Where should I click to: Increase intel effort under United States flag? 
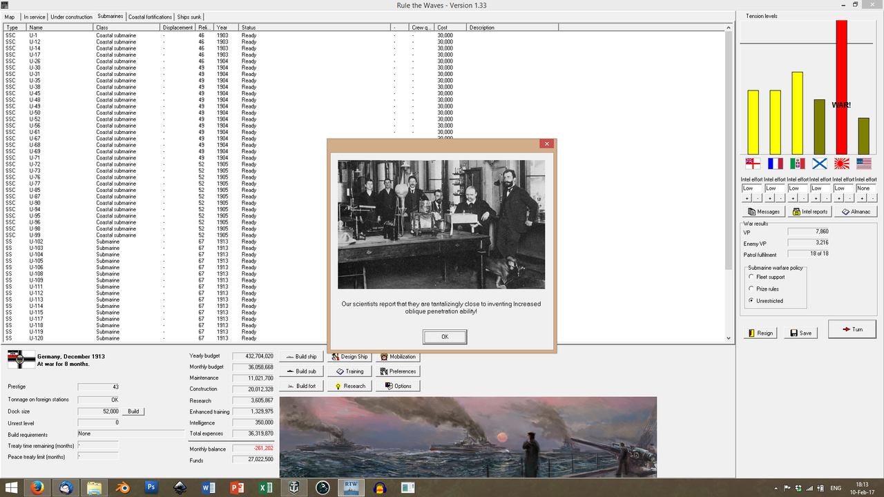(861, 198)
